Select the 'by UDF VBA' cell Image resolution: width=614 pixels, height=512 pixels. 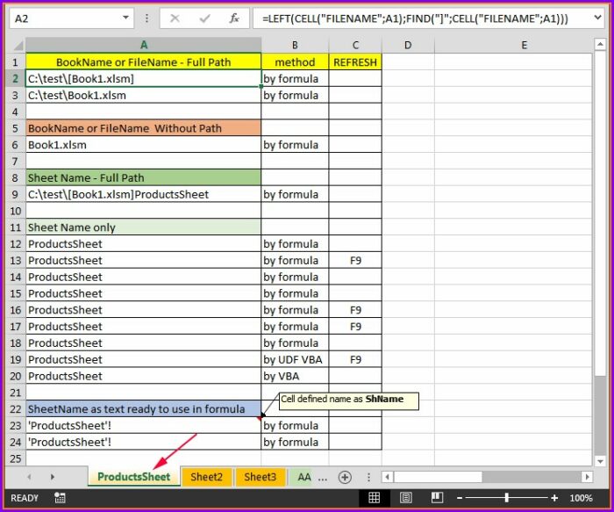coord(295,359)
